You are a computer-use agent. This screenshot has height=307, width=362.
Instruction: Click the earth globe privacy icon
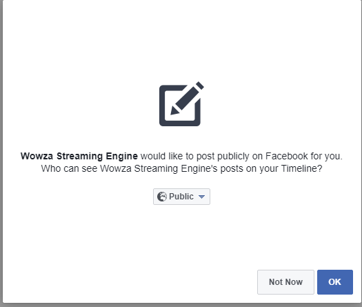pyautogui.click(x=162, y=197)
